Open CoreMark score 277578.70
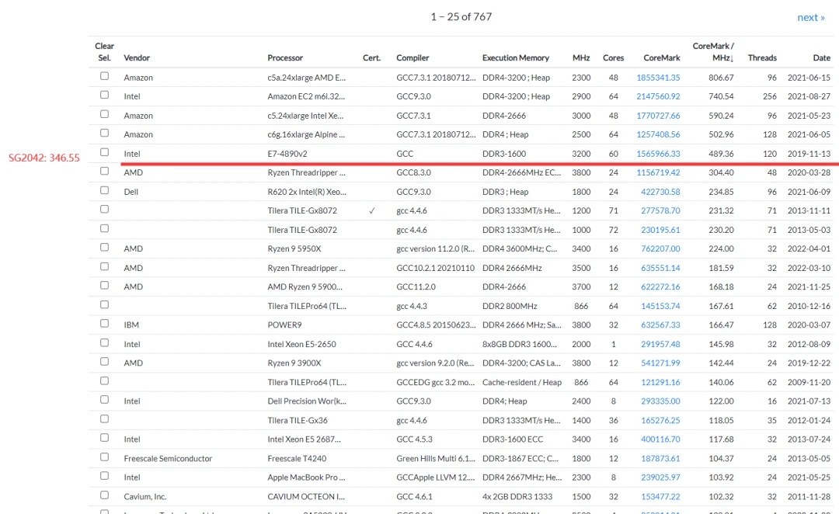 660,210
